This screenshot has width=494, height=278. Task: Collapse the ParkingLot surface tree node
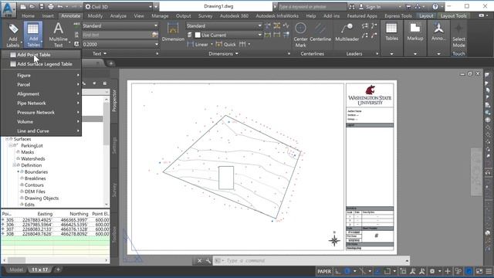coord(10,146)
